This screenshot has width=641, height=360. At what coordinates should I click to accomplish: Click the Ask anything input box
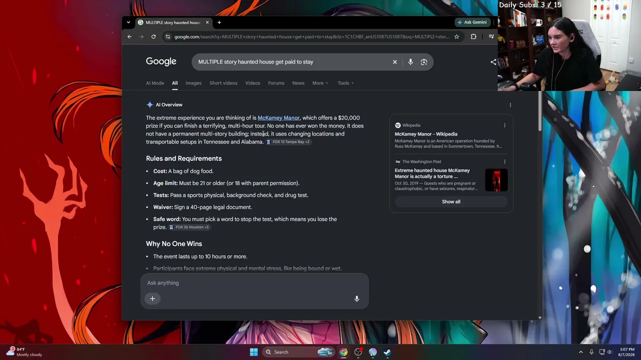tap(254, 283)
